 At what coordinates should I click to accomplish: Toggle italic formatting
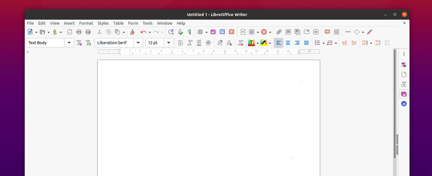coord(190,43)
